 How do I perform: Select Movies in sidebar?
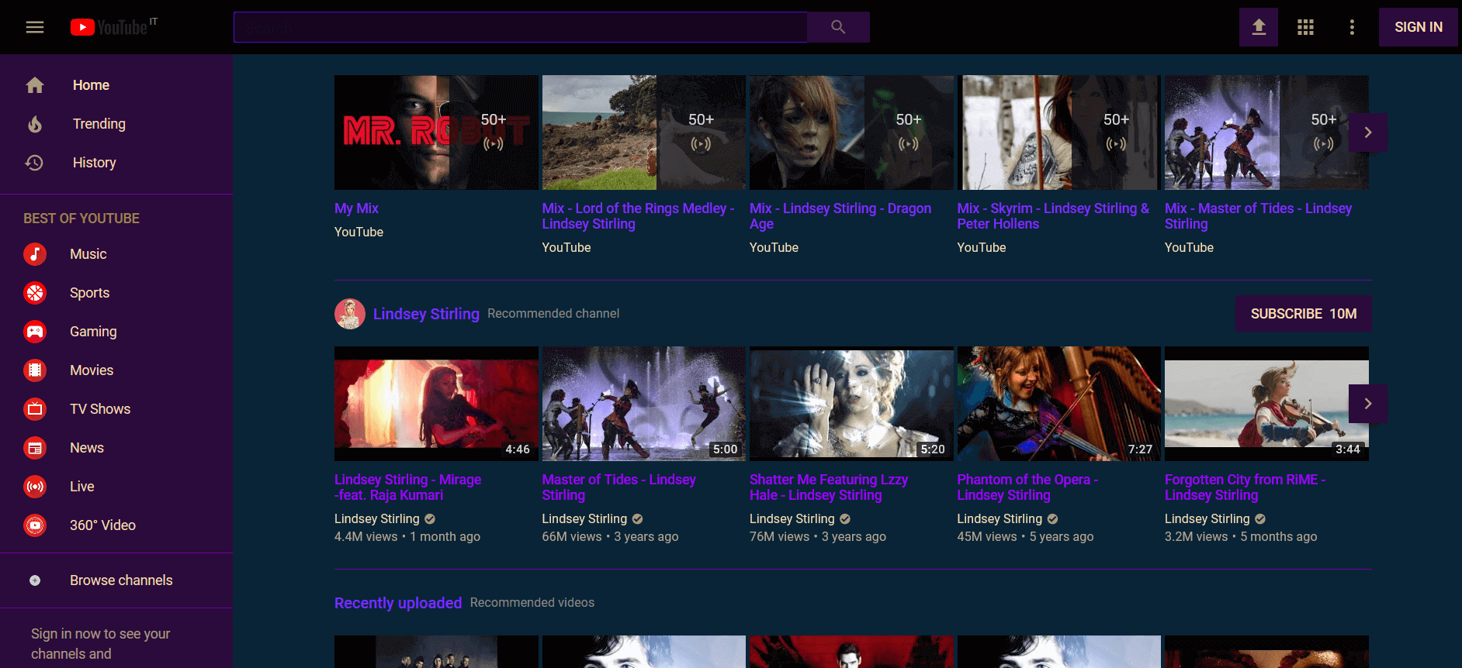pyautogui.click(x=116, y=370)
